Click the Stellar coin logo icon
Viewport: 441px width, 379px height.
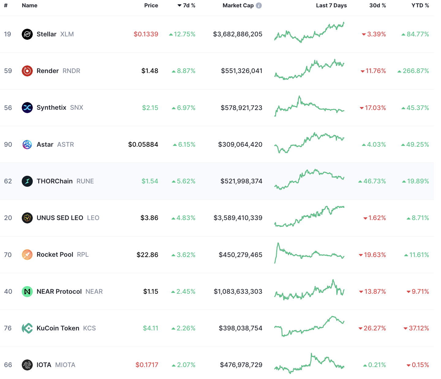(x=27, y=34)
